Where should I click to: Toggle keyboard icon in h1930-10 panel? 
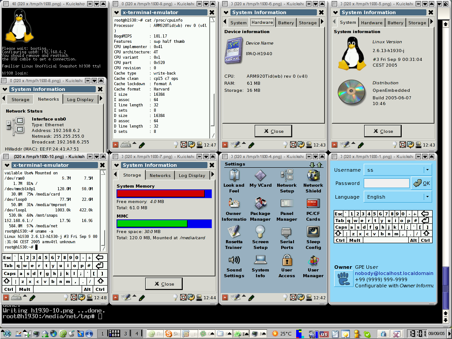[x=16, y=297]
